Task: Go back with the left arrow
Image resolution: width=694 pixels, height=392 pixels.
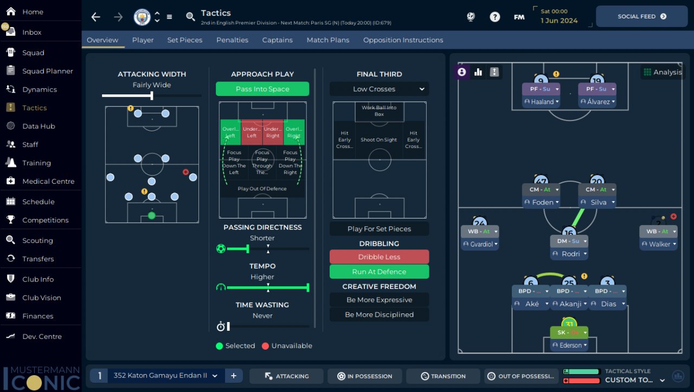Action: click(x=96, y=17)
